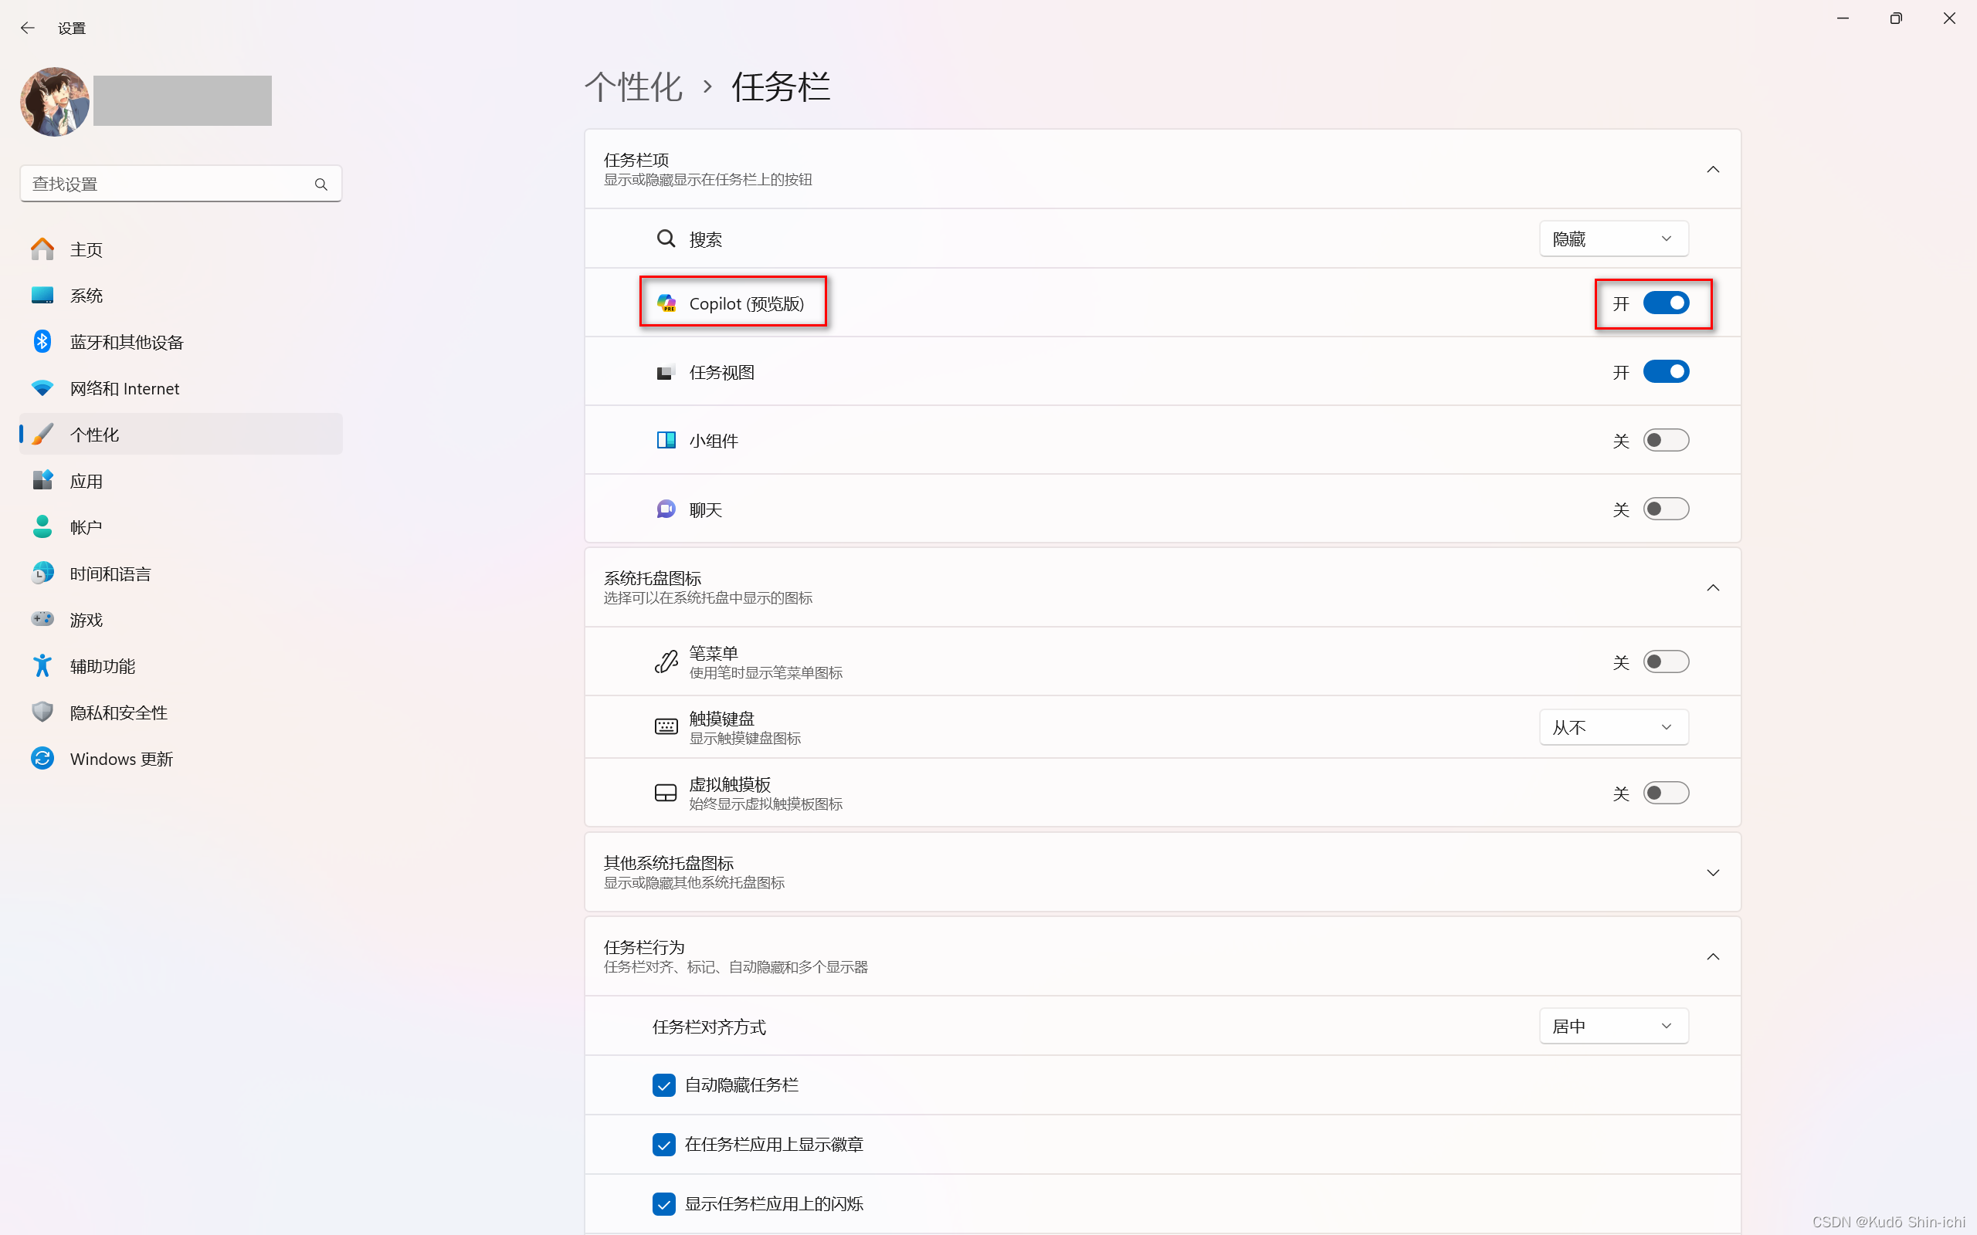Enable the 笔菜单 toggle
This screenshot has width=1977, height=1235.
(1666, 661)
